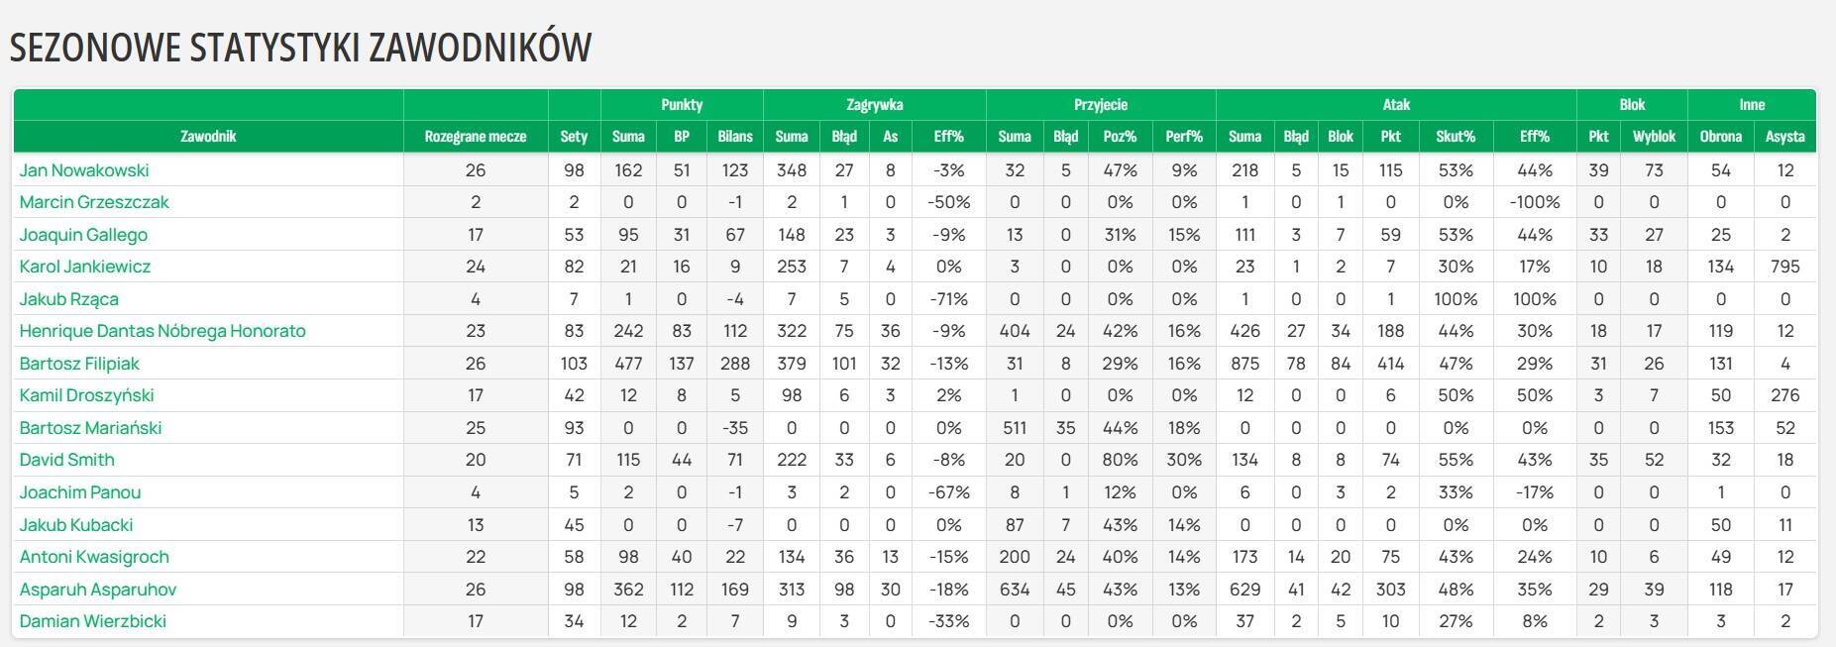Sort by Wyblok column header
Screen dimensions: 1836x647
1654,137
